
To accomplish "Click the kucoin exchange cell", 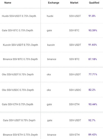I will point(51,45).
